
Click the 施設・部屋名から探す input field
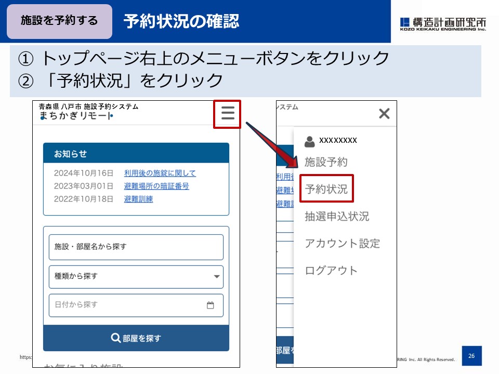[x=136, y=247]
